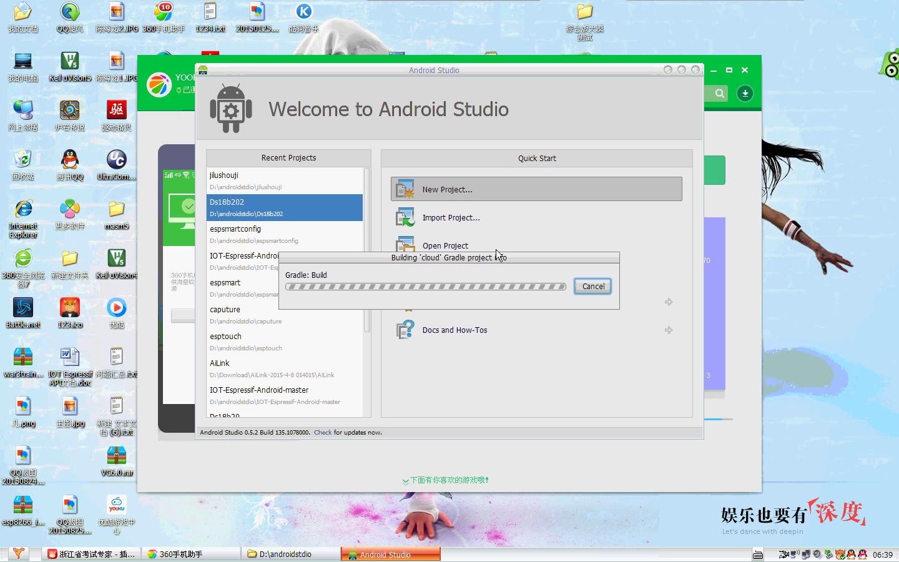Expand Docs and How-Tos arrow
Image resolution: width=899 pixels, height=562 pixels.
(x=669, y=330)
